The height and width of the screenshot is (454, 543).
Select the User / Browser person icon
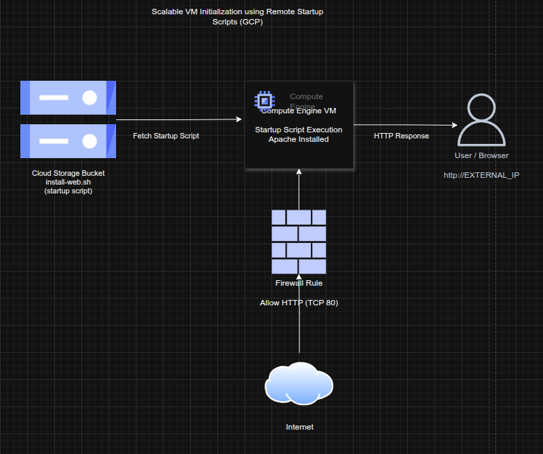[x=481, y=121]
